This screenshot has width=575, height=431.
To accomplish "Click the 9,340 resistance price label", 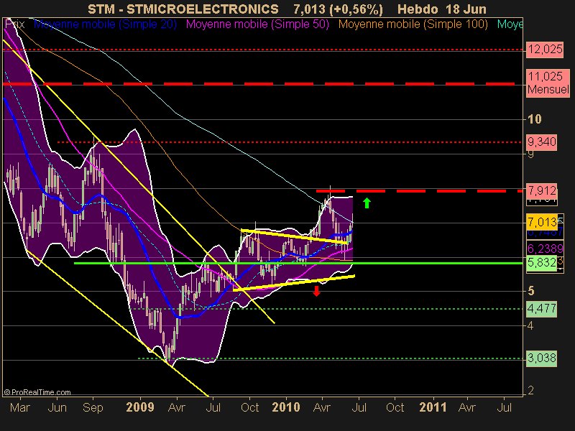I will (x=542, y=142).
